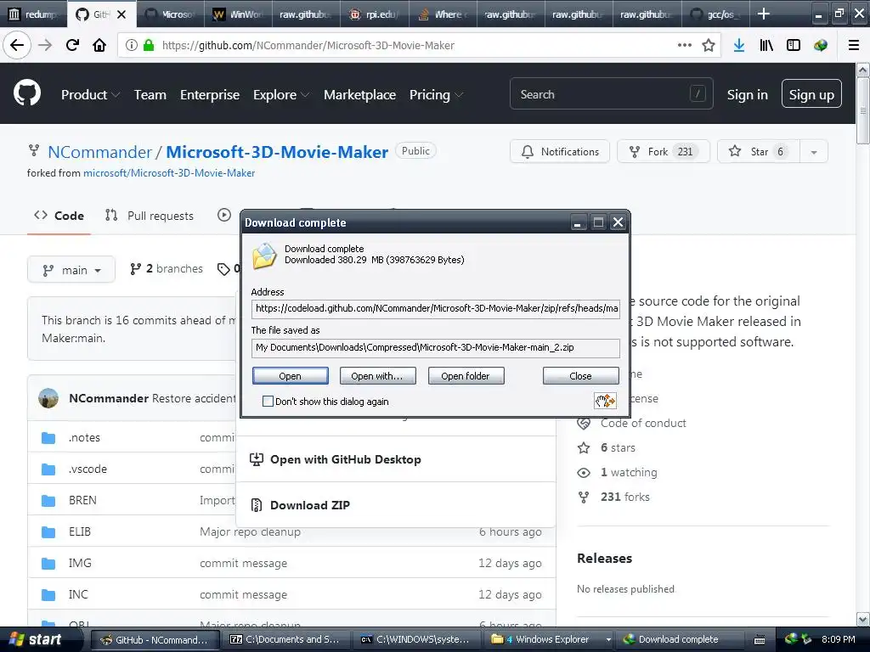Show site information icon in address bar
Image resolution: width=870 pixels, height=652 pixels.
click(x=131, y=45)
